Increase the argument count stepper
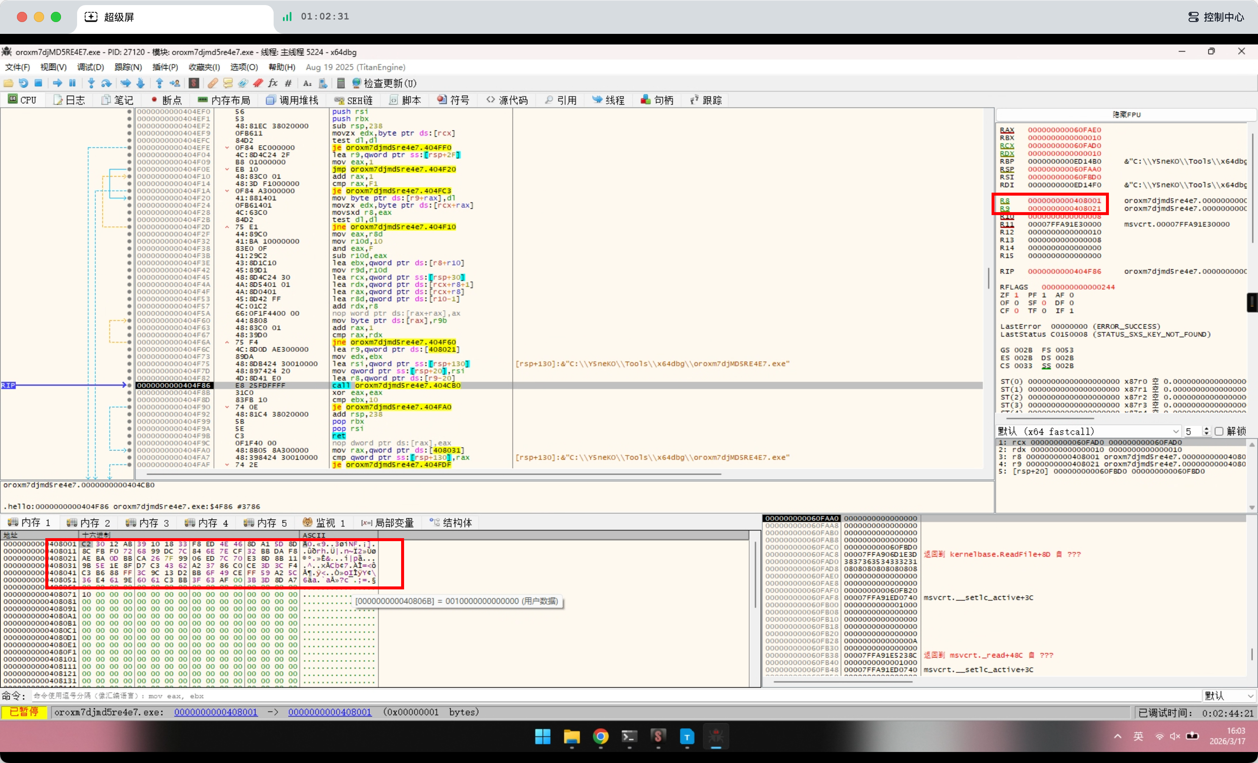 1206,428
